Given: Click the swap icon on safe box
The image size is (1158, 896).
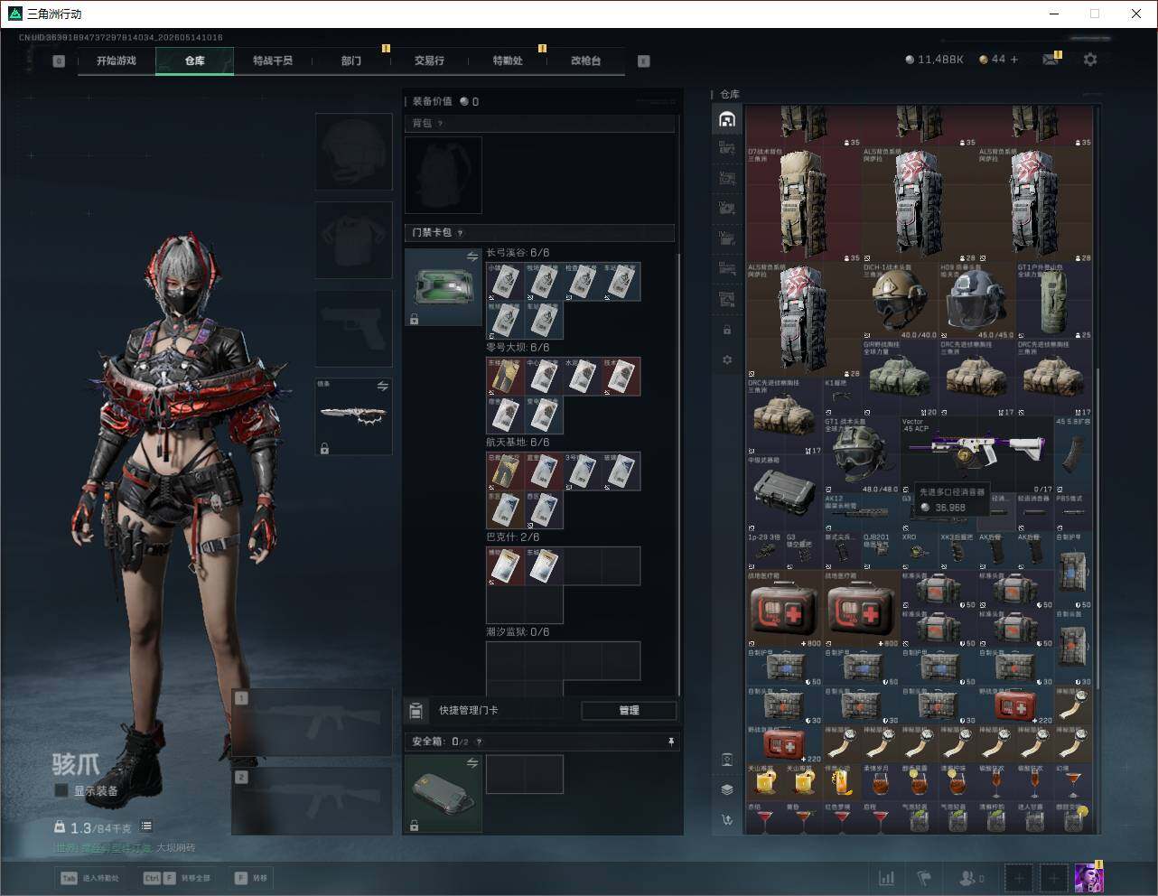Looking at the screenshot, I should coord(472,763).
